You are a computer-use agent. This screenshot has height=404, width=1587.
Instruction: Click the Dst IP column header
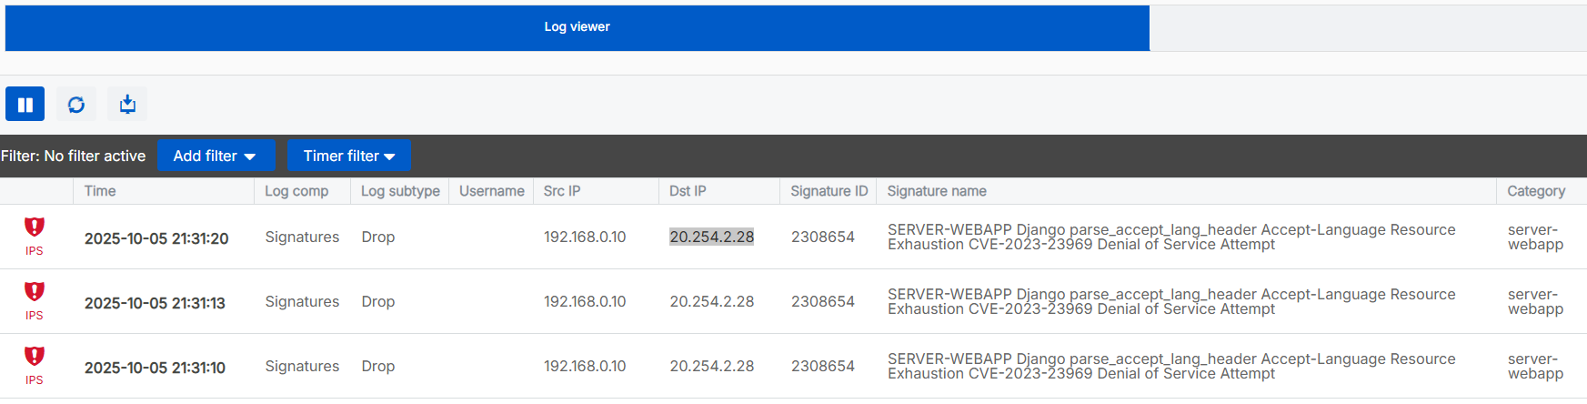click(x=688, y=191)
